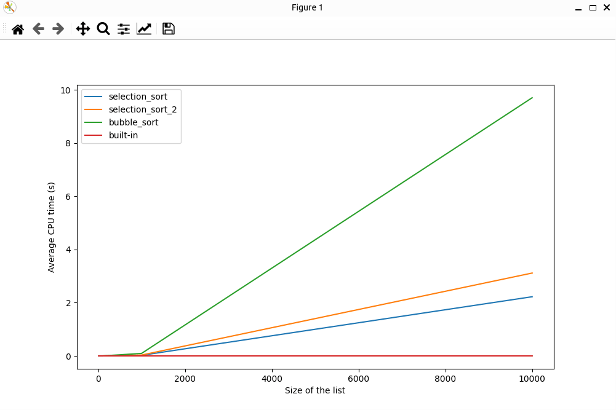
Task: Click the 'Average CPU time (s)' label
Action: [x=52, y=227]
